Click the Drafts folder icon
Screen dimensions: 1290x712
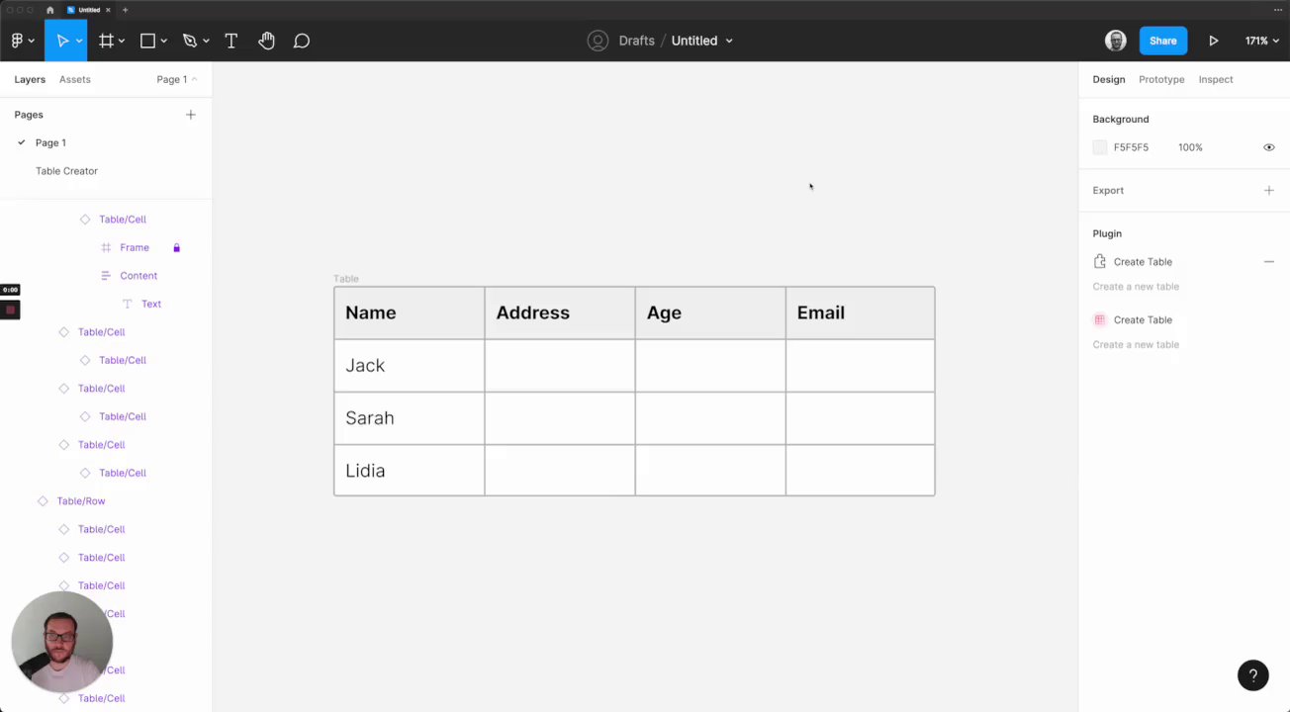(x=598, y=41)
